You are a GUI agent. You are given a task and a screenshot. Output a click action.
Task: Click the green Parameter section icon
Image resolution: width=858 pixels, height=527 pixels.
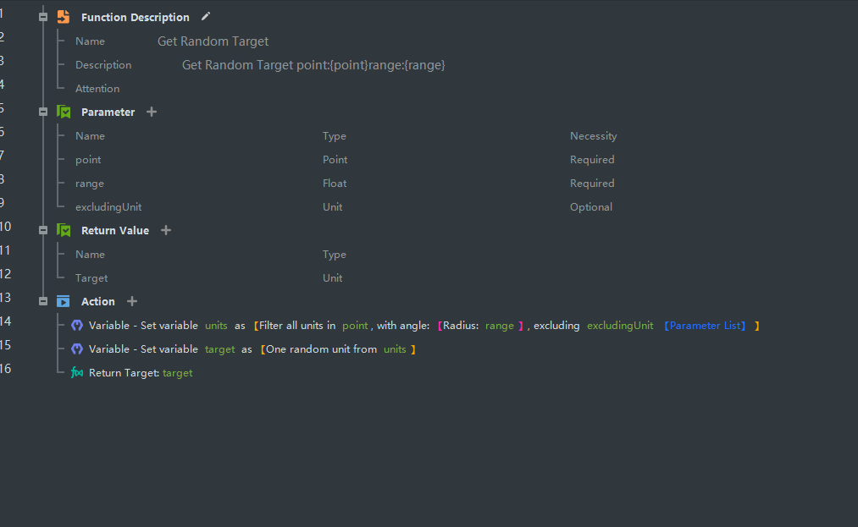tap(64, 112)
